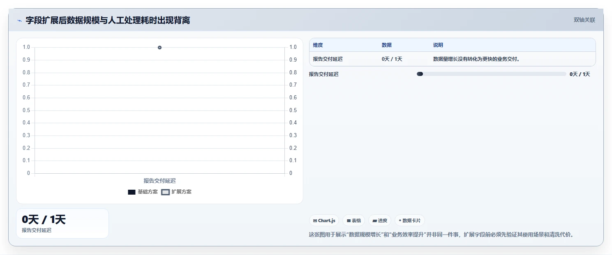Toggle the 扩展方案 legend item
This screenshot has height=255, width=612.
click(x=176, y=192)
